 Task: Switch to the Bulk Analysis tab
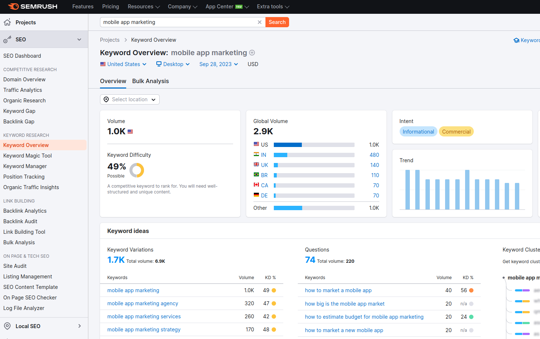coord(151,81)
